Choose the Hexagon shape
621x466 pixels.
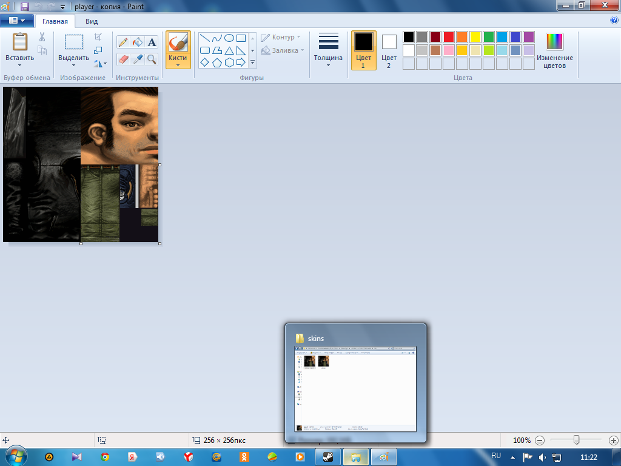click(x=229, y=62)
